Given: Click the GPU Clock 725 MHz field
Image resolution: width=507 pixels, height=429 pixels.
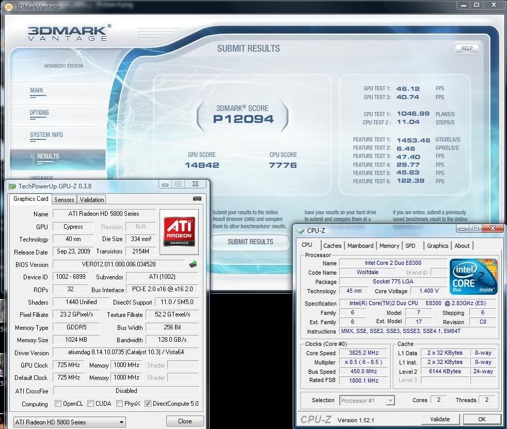Looking at the screenshot, I should click(69, 365).
